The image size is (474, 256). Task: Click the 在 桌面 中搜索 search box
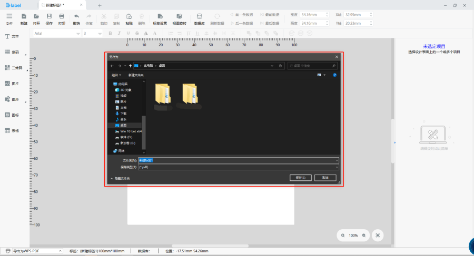(312, 66)
